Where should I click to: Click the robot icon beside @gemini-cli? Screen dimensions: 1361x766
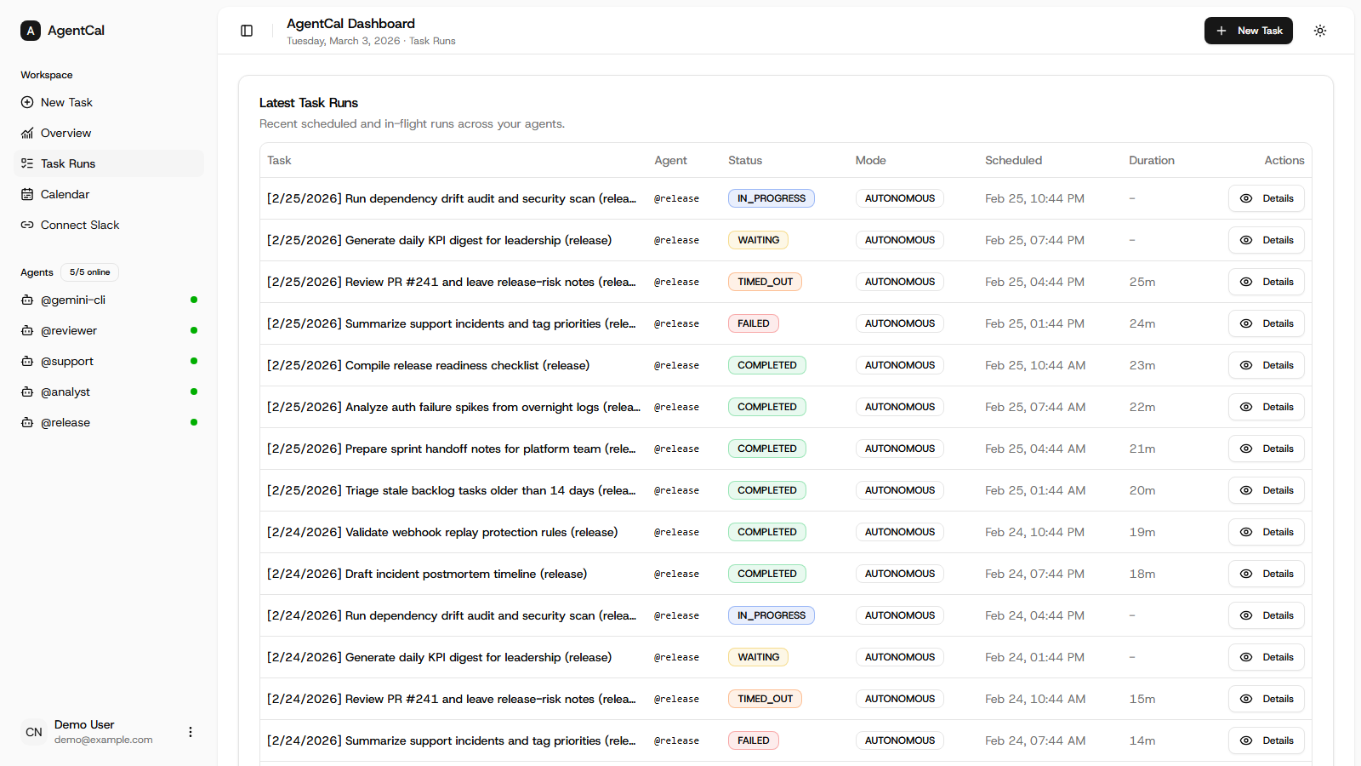tap(27, 300)
